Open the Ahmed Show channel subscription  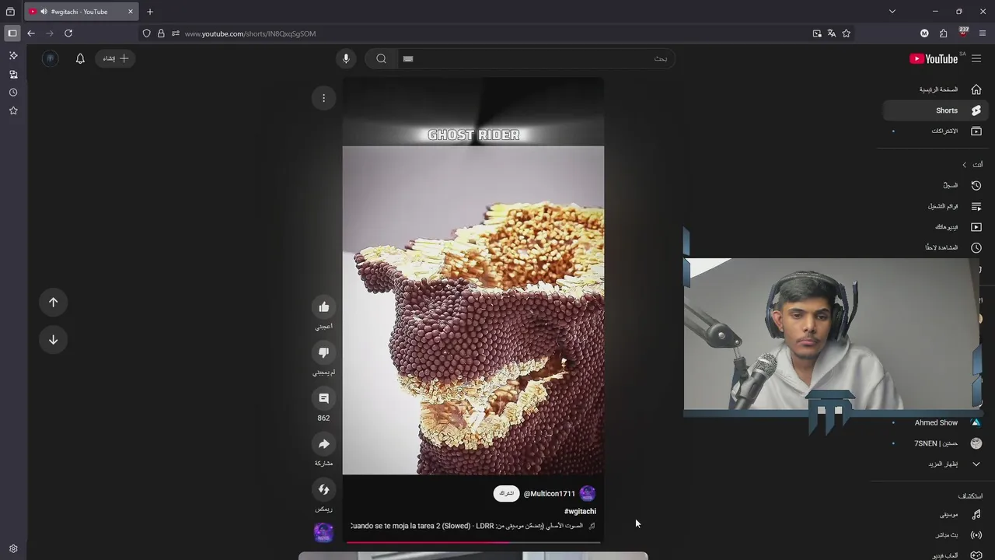[935, 422]
